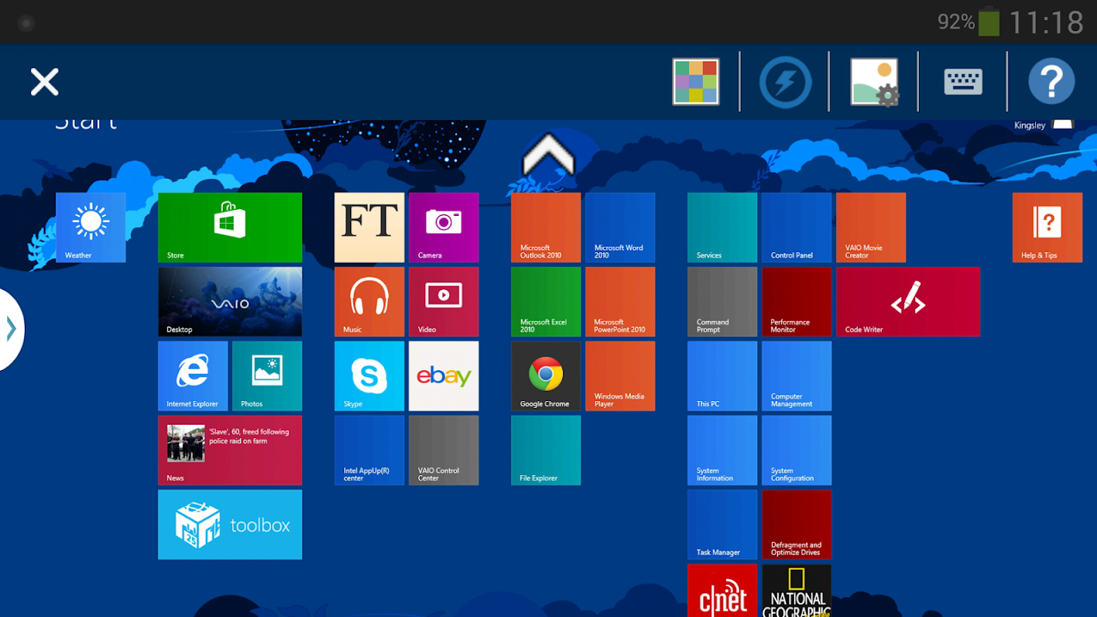Launch the Camera tile
This screenshot has height=617, width=1097.
[x=444, y=228]
